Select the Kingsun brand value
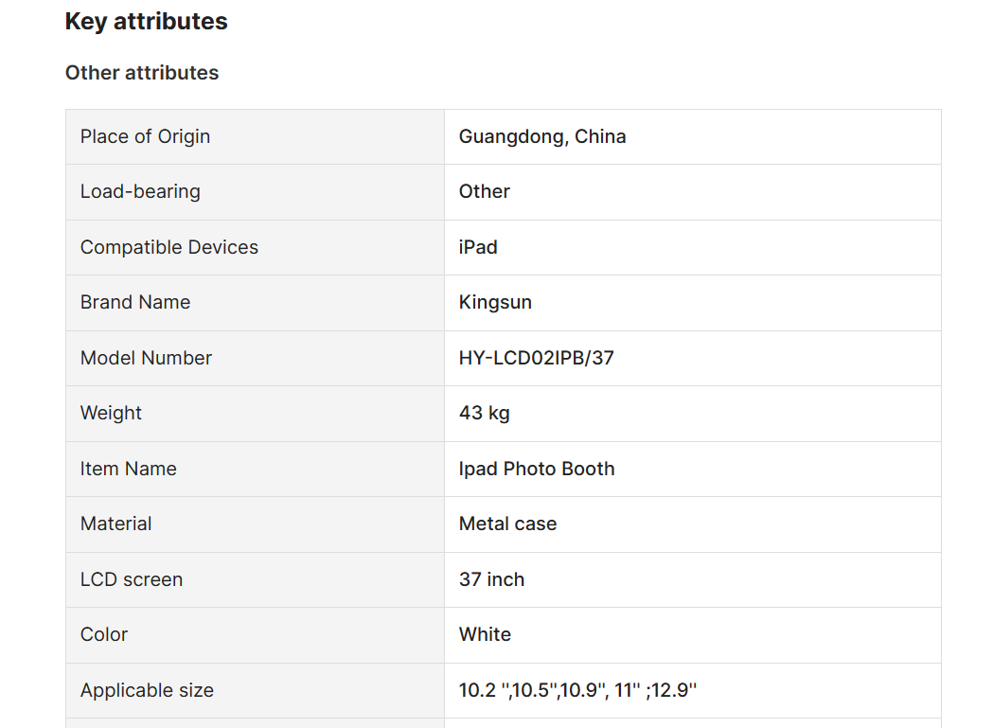The width and height of the screenshot is (993, 728). (x=495, y=302)
